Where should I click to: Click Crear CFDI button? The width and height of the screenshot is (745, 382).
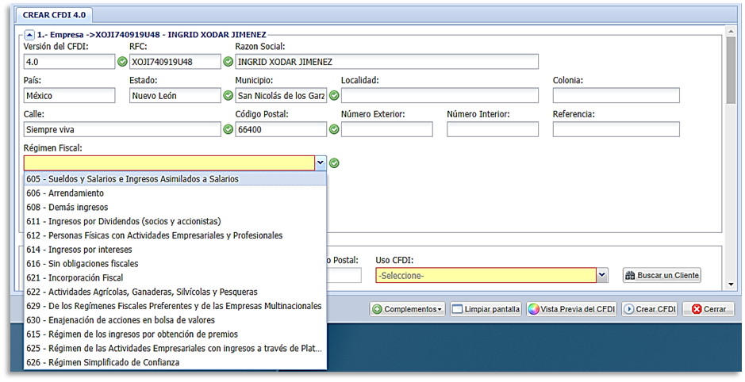pos(649,309)
